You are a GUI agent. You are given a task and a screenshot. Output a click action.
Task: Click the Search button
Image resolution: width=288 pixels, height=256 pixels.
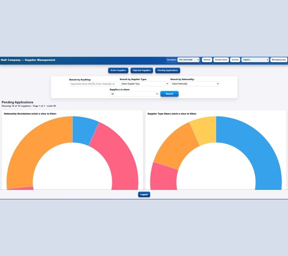click(169, 94)
